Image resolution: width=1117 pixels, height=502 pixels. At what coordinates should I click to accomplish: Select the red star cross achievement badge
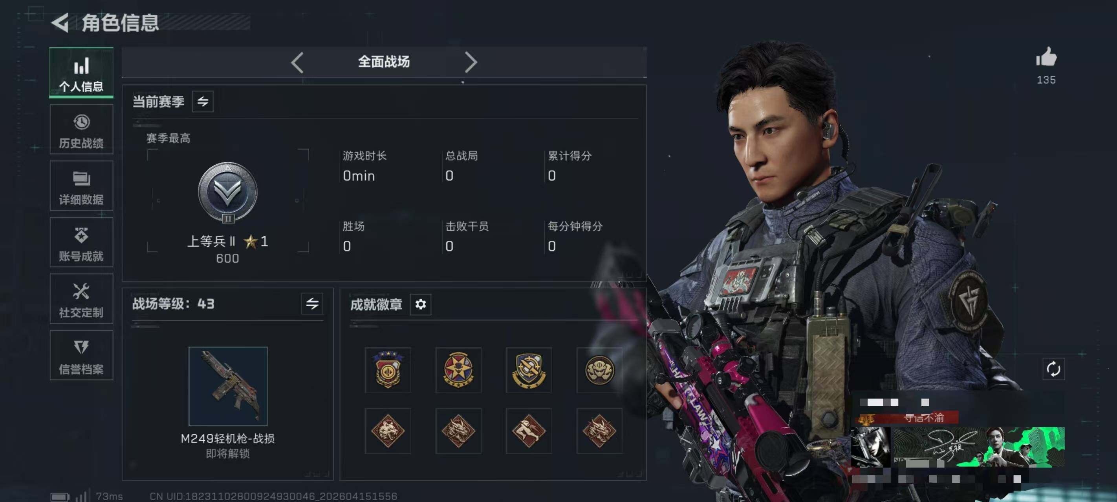coord(458,369)
